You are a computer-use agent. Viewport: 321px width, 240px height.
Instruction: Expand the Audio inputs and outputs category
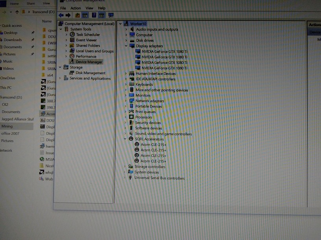[x=126, y=29]
